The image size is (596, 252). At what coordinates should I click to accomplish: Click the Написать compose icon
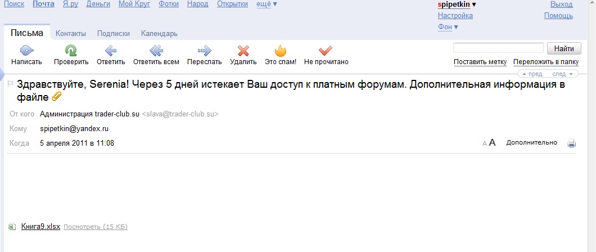coord(26,50)
